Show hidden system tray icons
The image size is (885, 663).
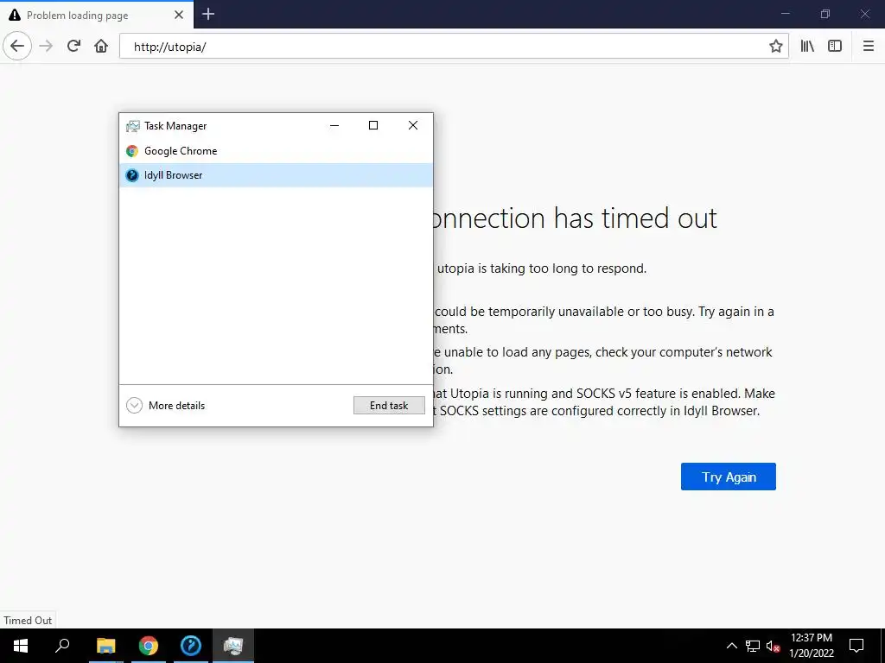(731, 646)
